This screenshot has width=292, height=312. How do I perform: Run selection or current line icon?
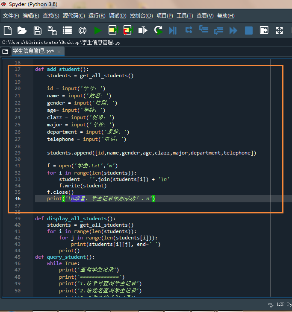pos(143,30)
